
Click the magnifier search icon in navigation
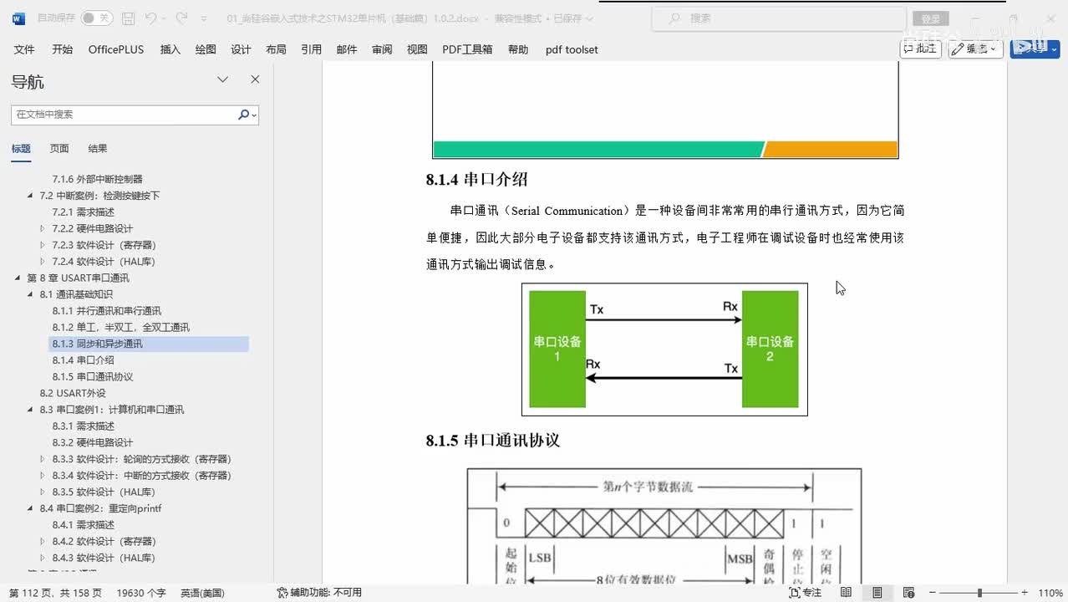pos(244,115)
